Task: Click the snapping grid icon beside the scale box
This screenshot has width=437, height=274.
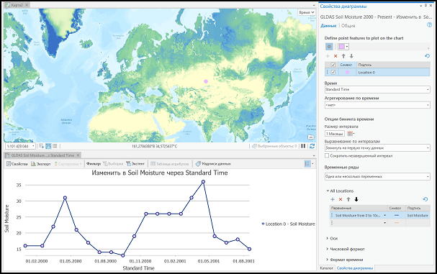Action: 41,146
